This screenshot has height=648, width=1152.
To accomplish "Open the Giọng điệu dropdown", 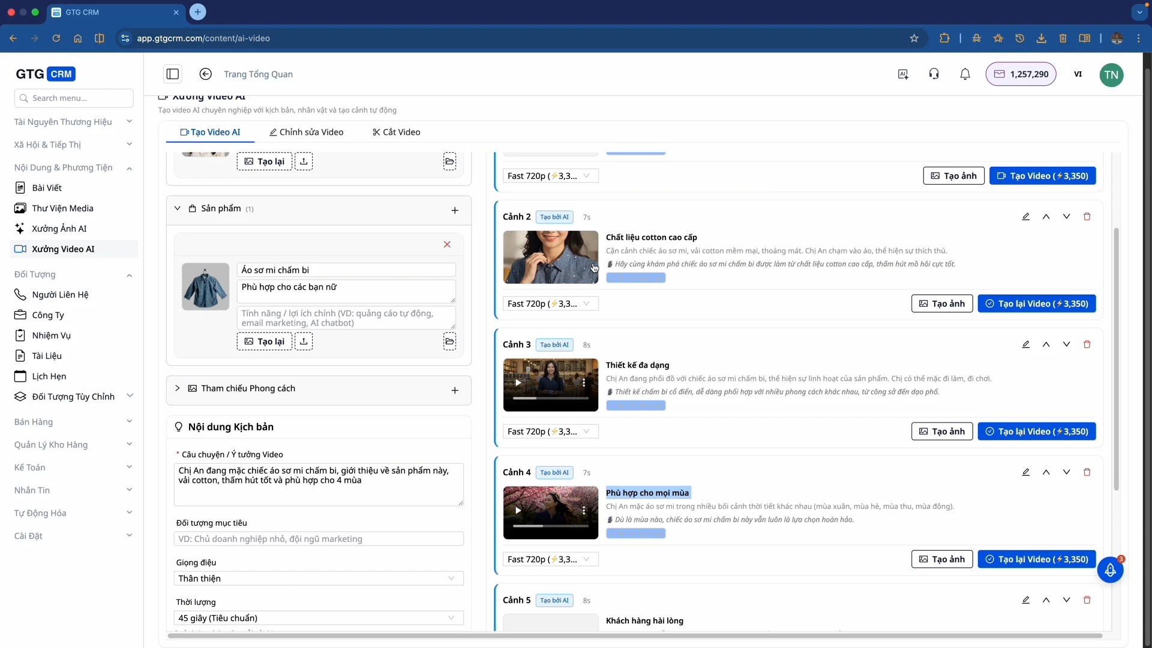I will [318, 578].
